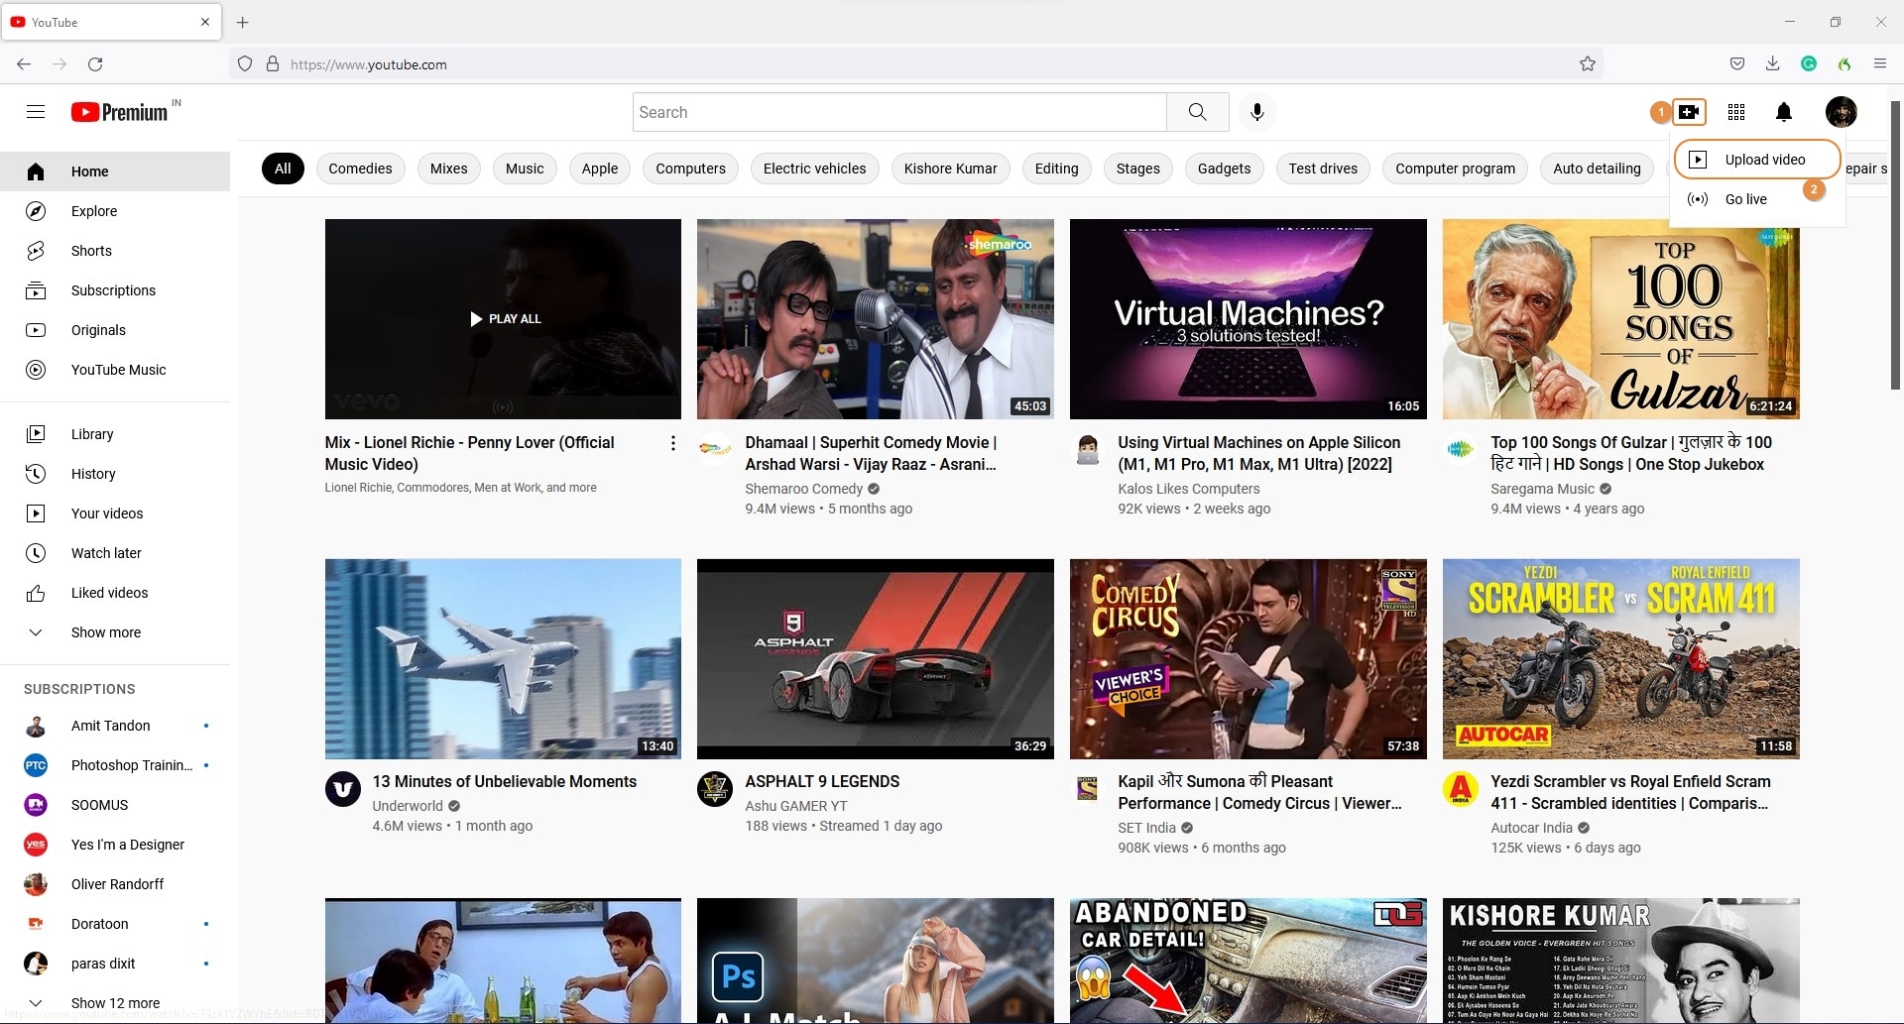Click the Create video camera icon
Screen dimensions: 1904x1024
pyautogui.click(x=1689, y=112)
